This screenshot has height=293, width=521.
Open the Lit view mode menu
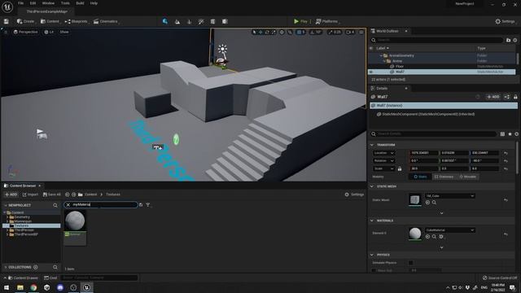(49, 32)
